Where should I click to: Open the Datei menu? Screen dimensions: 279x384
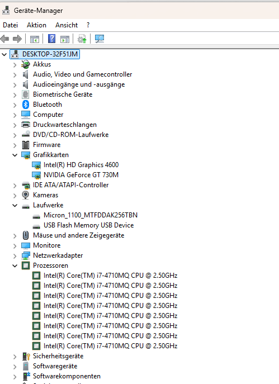coord(10,25)
